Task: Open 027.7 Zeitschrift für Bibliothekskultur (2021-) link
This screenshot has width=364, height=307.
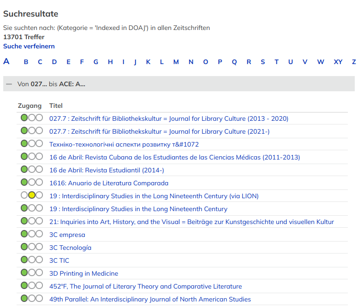Action: (x=159, y=131)
